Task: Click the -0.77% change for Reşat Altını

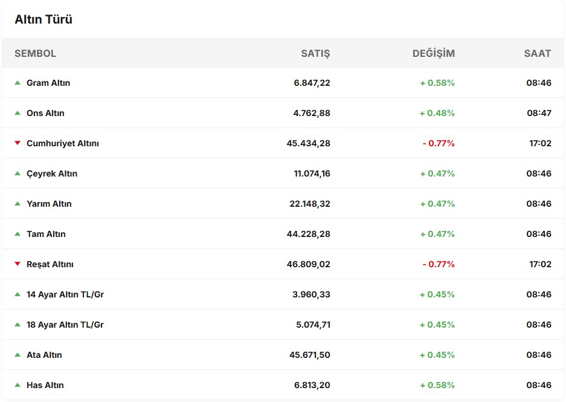Action: point(439,264)
